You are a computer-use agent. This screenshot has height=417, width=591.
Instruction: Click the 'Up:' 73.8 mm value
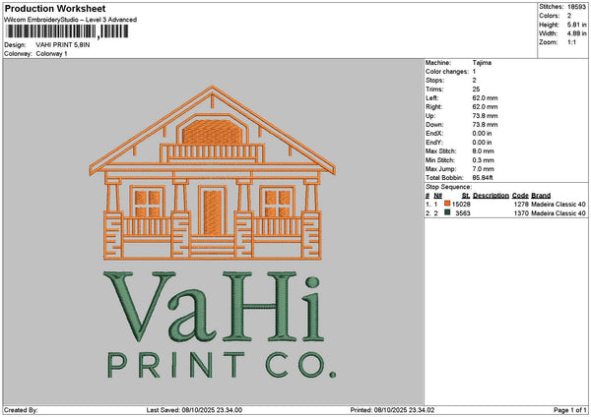pos(485,116)
